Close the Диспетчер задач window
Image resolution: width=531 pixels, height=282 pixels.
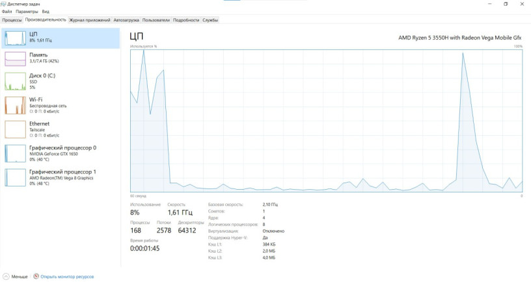tap(522, 4)
